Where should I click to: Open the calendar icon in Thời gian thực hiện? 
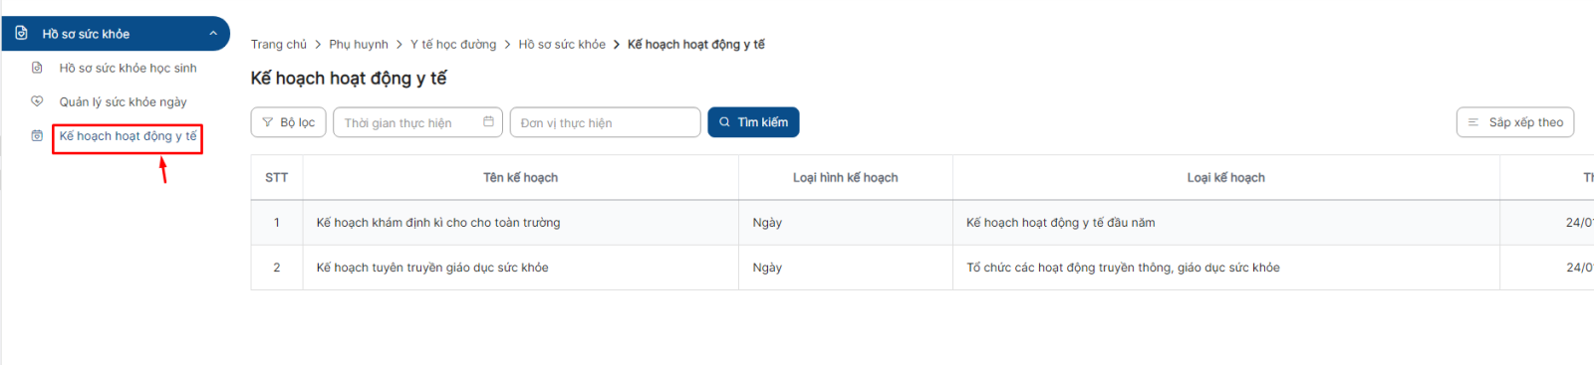click(x=488, y=121)
